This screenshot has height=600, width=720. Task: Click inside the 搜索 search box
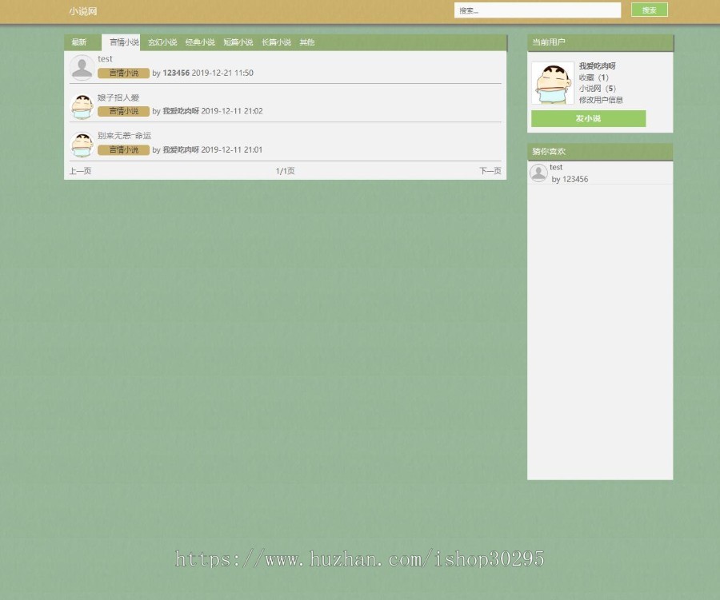tap(538, 10)
